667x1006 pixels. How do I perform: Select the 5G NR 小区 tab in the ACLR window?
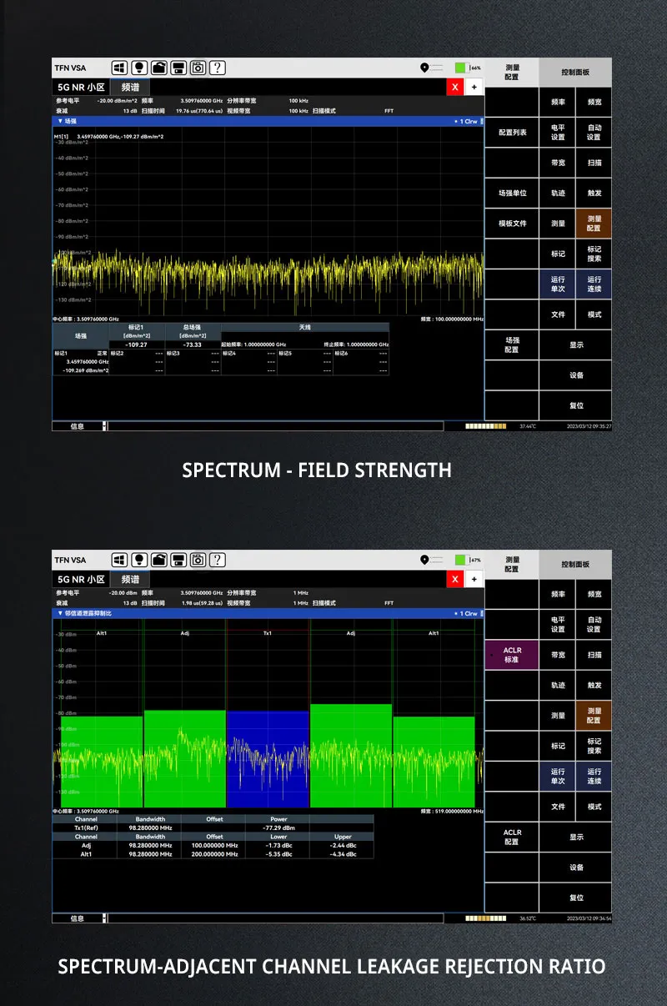[x=80, y=579]
